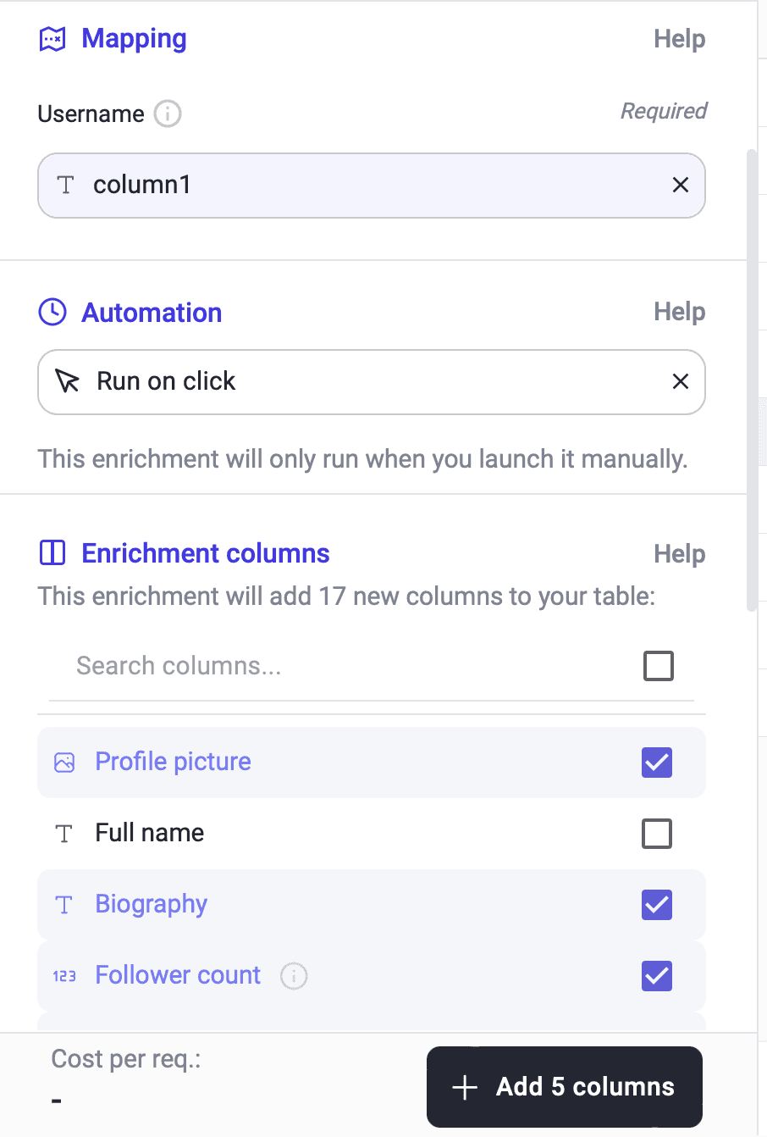Click the Mapping section map icon

[x=52, y=39]
